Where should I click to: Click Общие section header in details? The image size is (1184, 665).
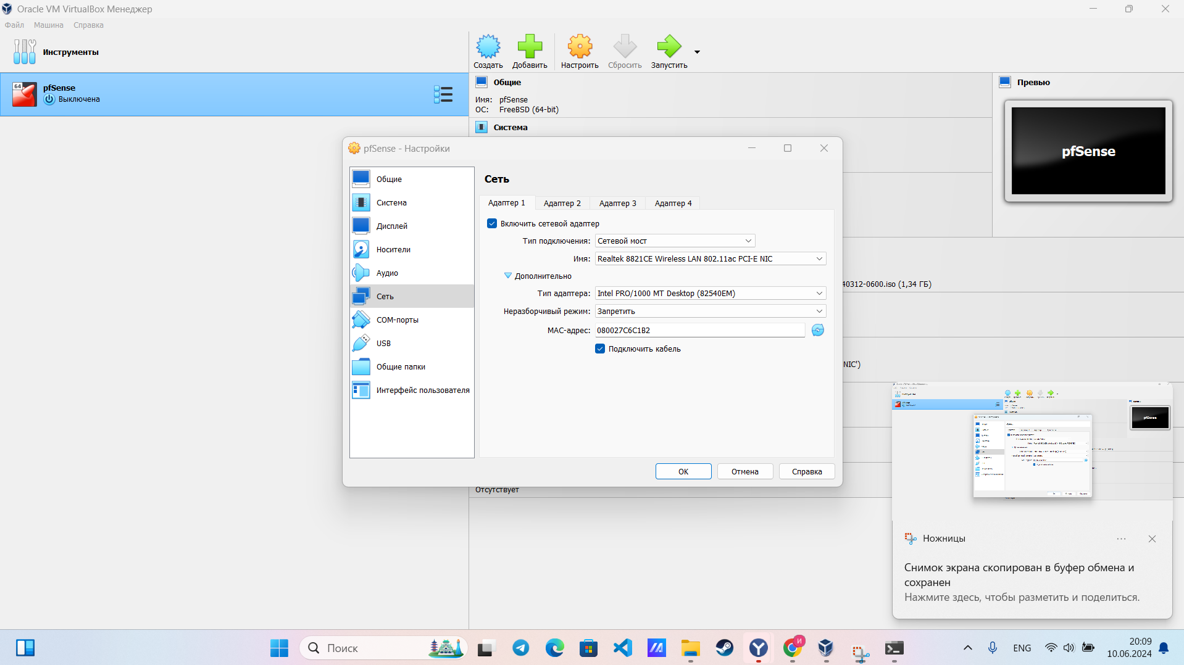click(507, 82)
